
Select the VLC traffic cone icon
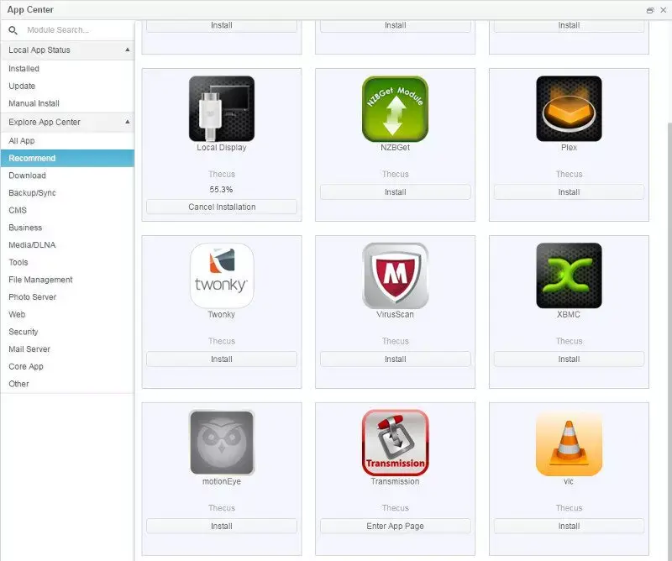tap(569, 443)
